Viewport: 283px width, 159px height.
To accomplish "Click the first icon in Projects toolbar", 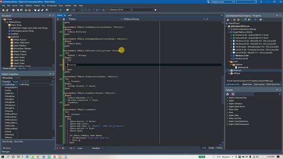I will [x=228, y=19].
